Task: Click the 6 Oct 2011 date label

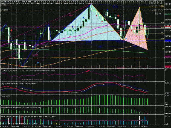Action: click(4, 127)
